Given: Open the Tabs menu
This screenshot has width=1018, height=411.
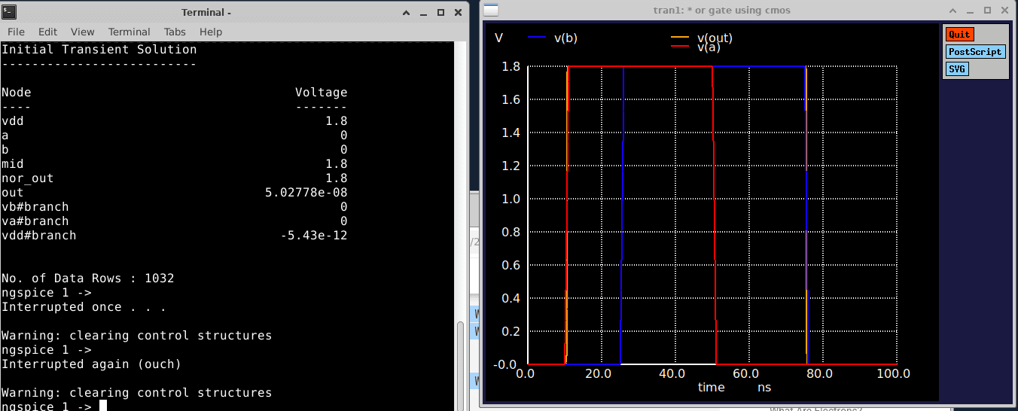Looking at the screenshot, I should coord(175,32).
